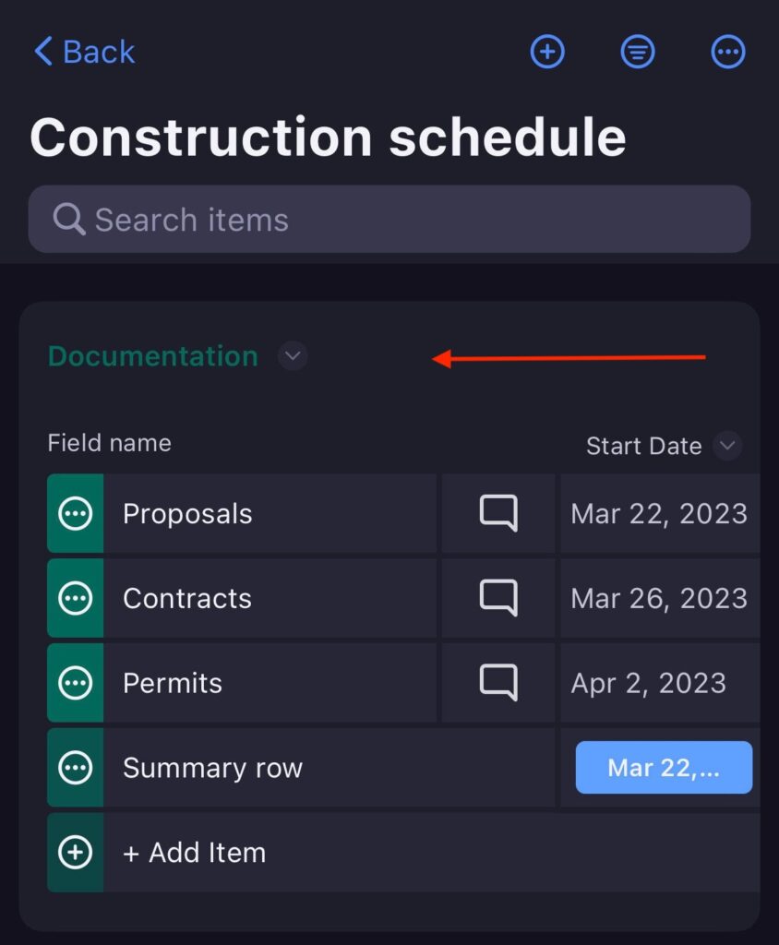The width and height of the screenshot is (779, 945).
Task: Expand the Start Date column dropdown
Action: click(727, 446)
